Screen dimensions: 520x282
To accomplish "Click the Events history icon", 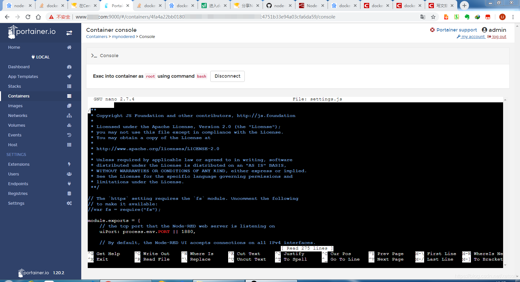I will (x=69, y=135).
